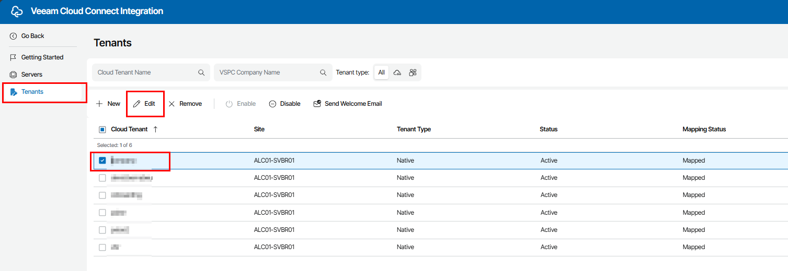Click the Mapping Status column header
Screen dimensions: 788x271
[x=704, y=129]
